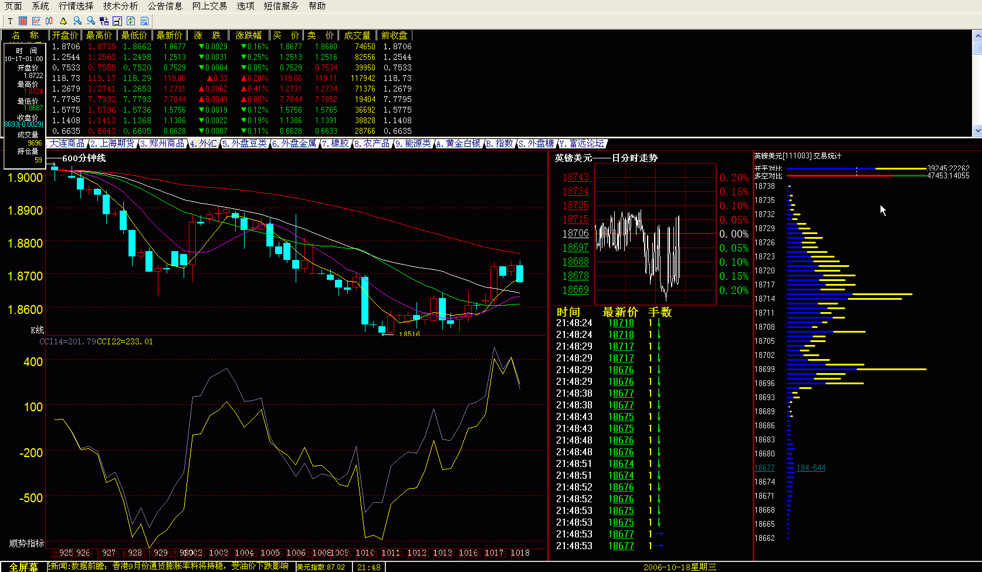This screenshot has width=982, height=572.
Task: Click the 0.41% change cell
Action: 255,89
